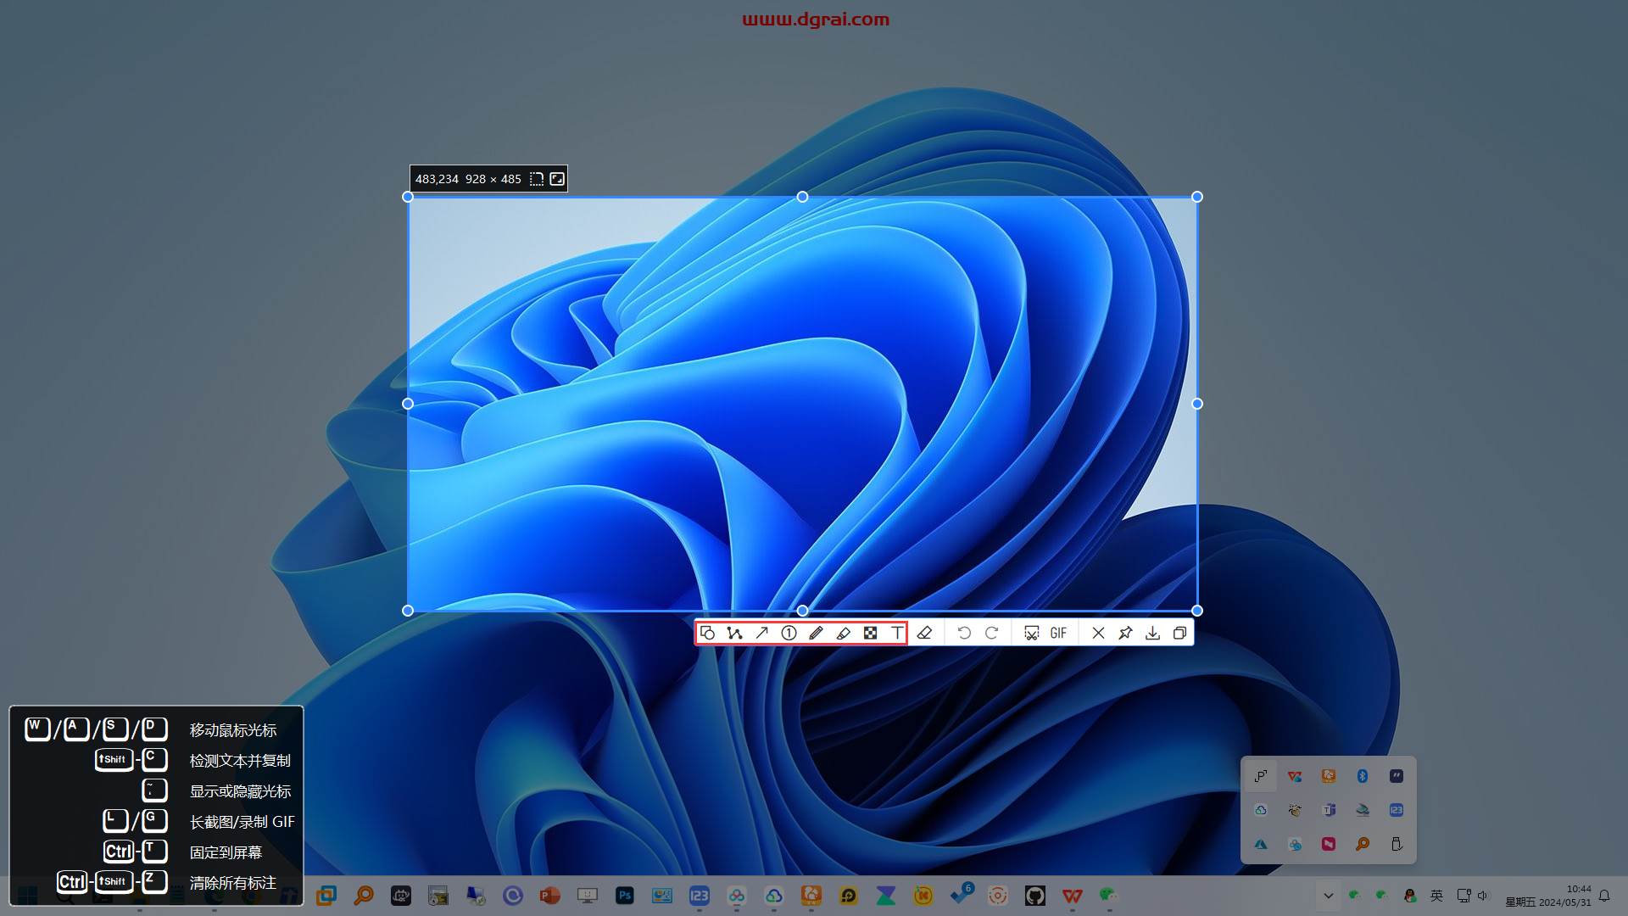The image size is (1628, 916).
Task: Grab the top-left selection handle
Action: (x=408, y=197)
